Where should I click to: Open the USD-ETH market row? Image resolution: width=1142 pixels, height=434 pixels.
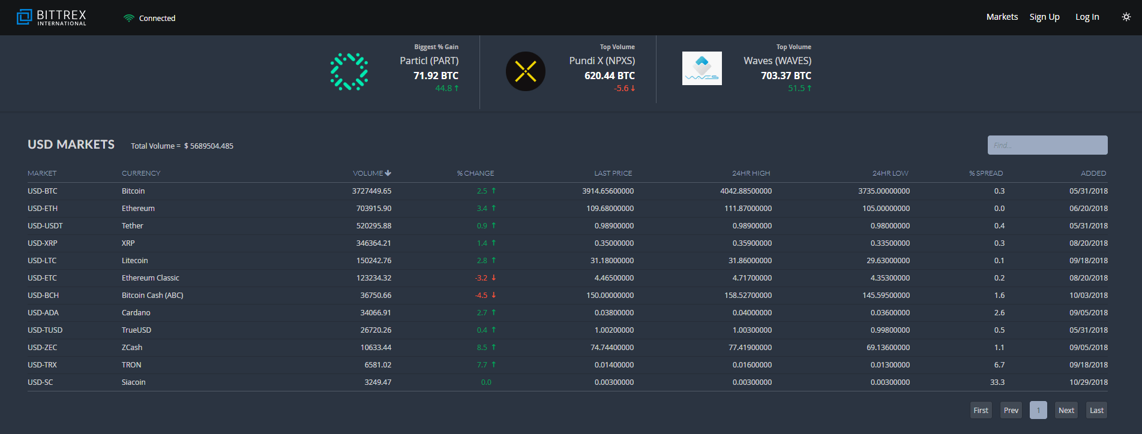[43, 209]
